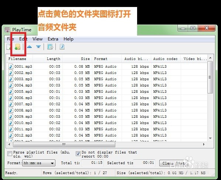This screenshot has width=221, height=180.
Task: Enable the Parse playlist files checkbox
Action: (x=10, y=153)
